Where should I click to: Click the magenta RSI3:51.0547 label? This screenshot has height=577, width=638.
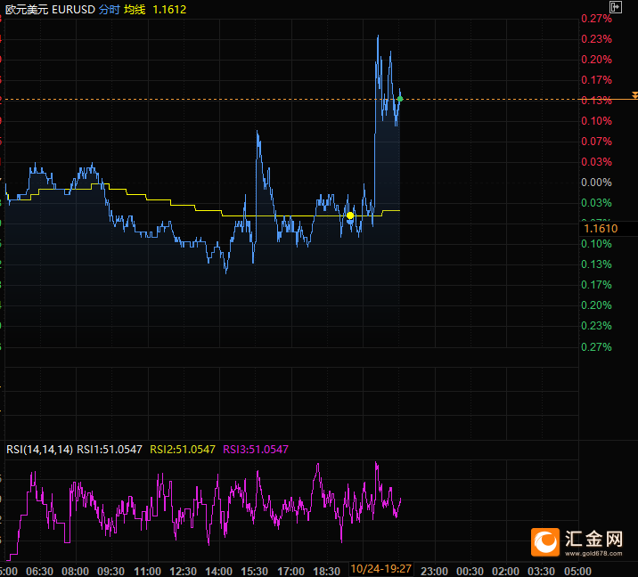coord(256,450)
